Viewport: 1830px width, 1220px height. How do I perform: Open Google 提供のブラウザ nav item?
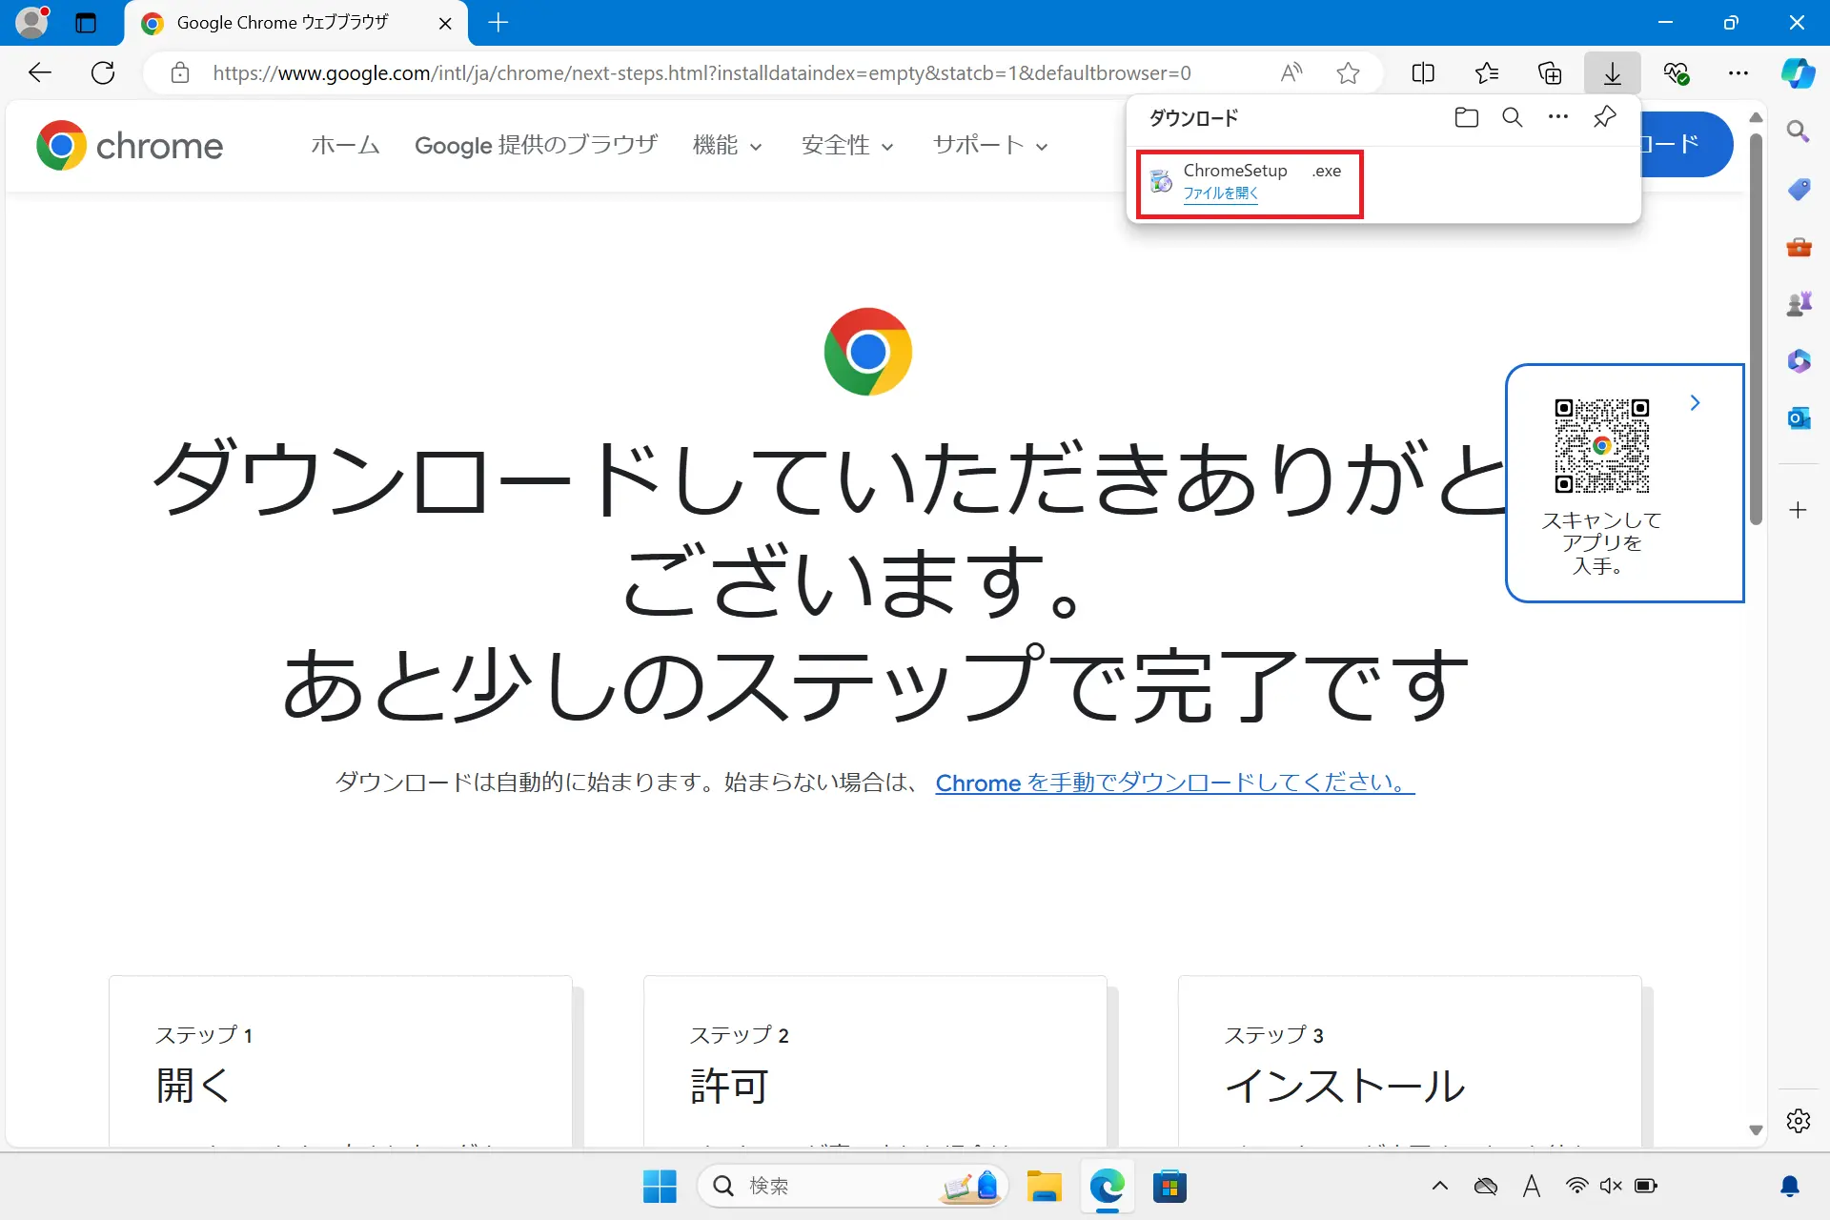click(537, 145)
